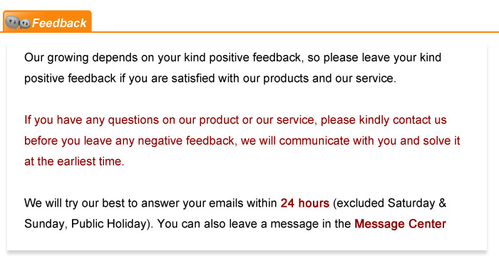Click the orange divider line under Feedback

(249, 32)
